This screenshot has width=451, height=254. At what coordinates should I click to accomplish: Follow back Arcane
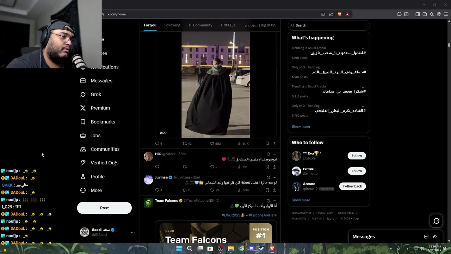[x=352, y=186]
